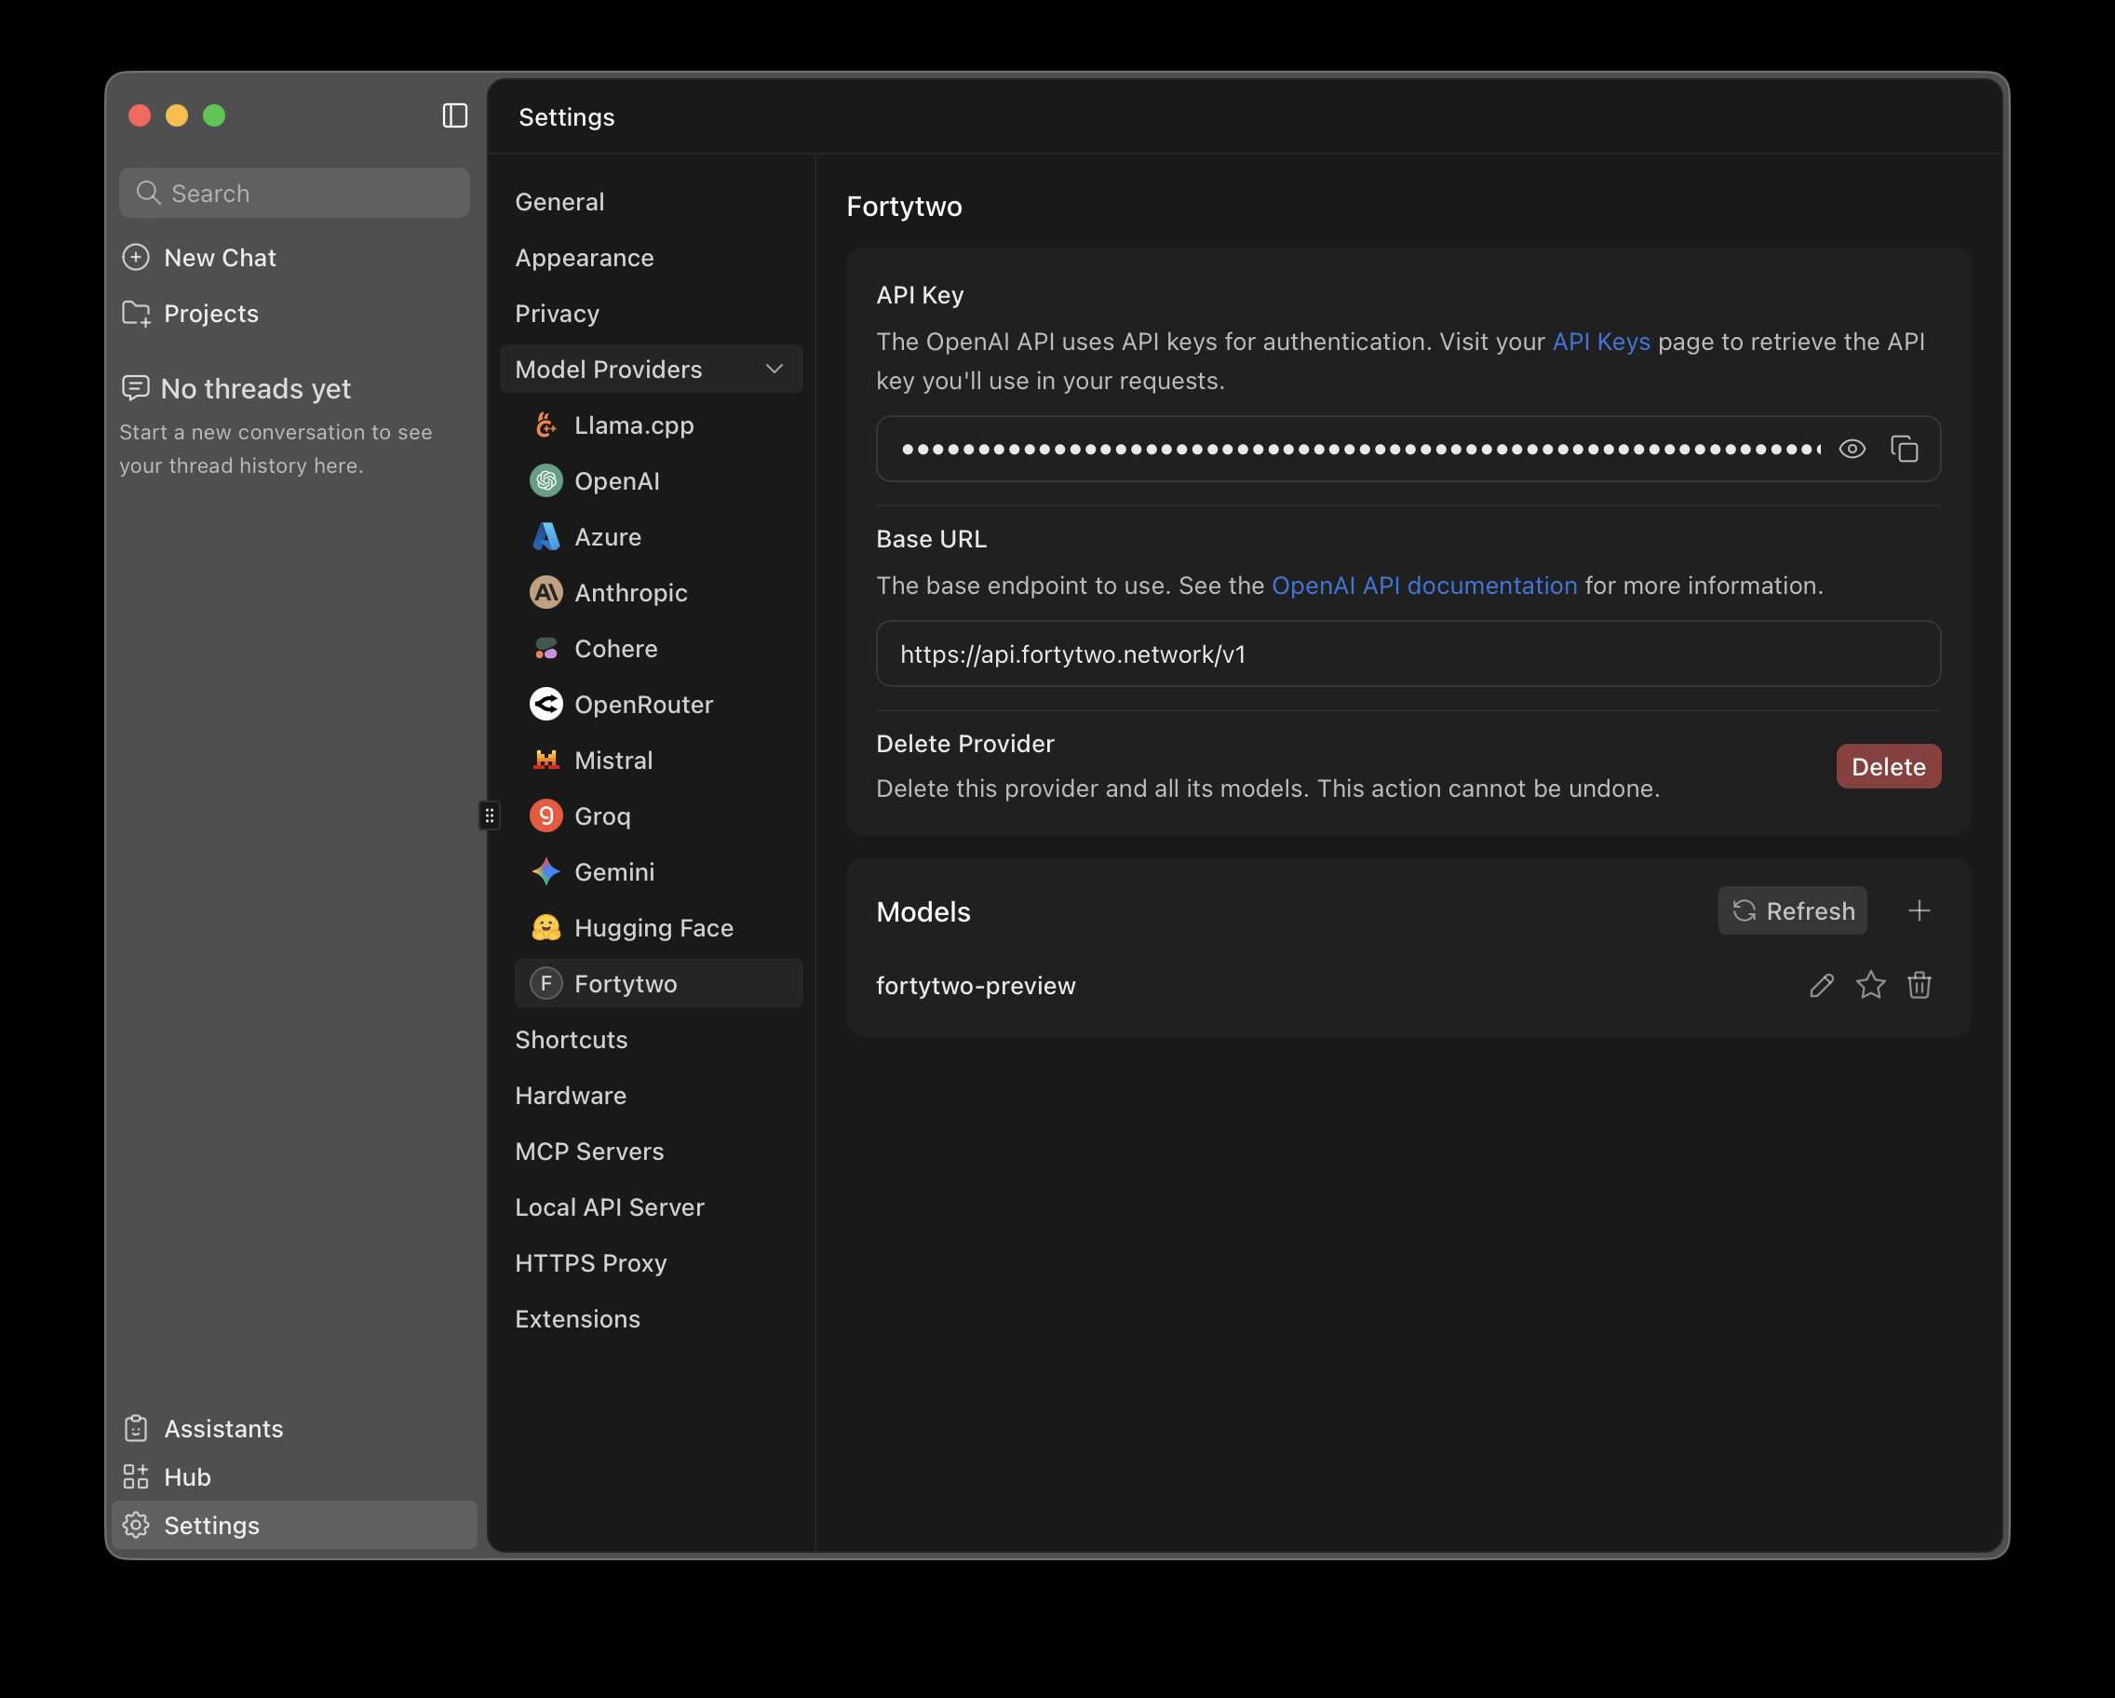Image resolution: width=2115 pixels, height=1698 pixels.
Task: Expand the Gemini provider entry
Action: tap(613, 871)
